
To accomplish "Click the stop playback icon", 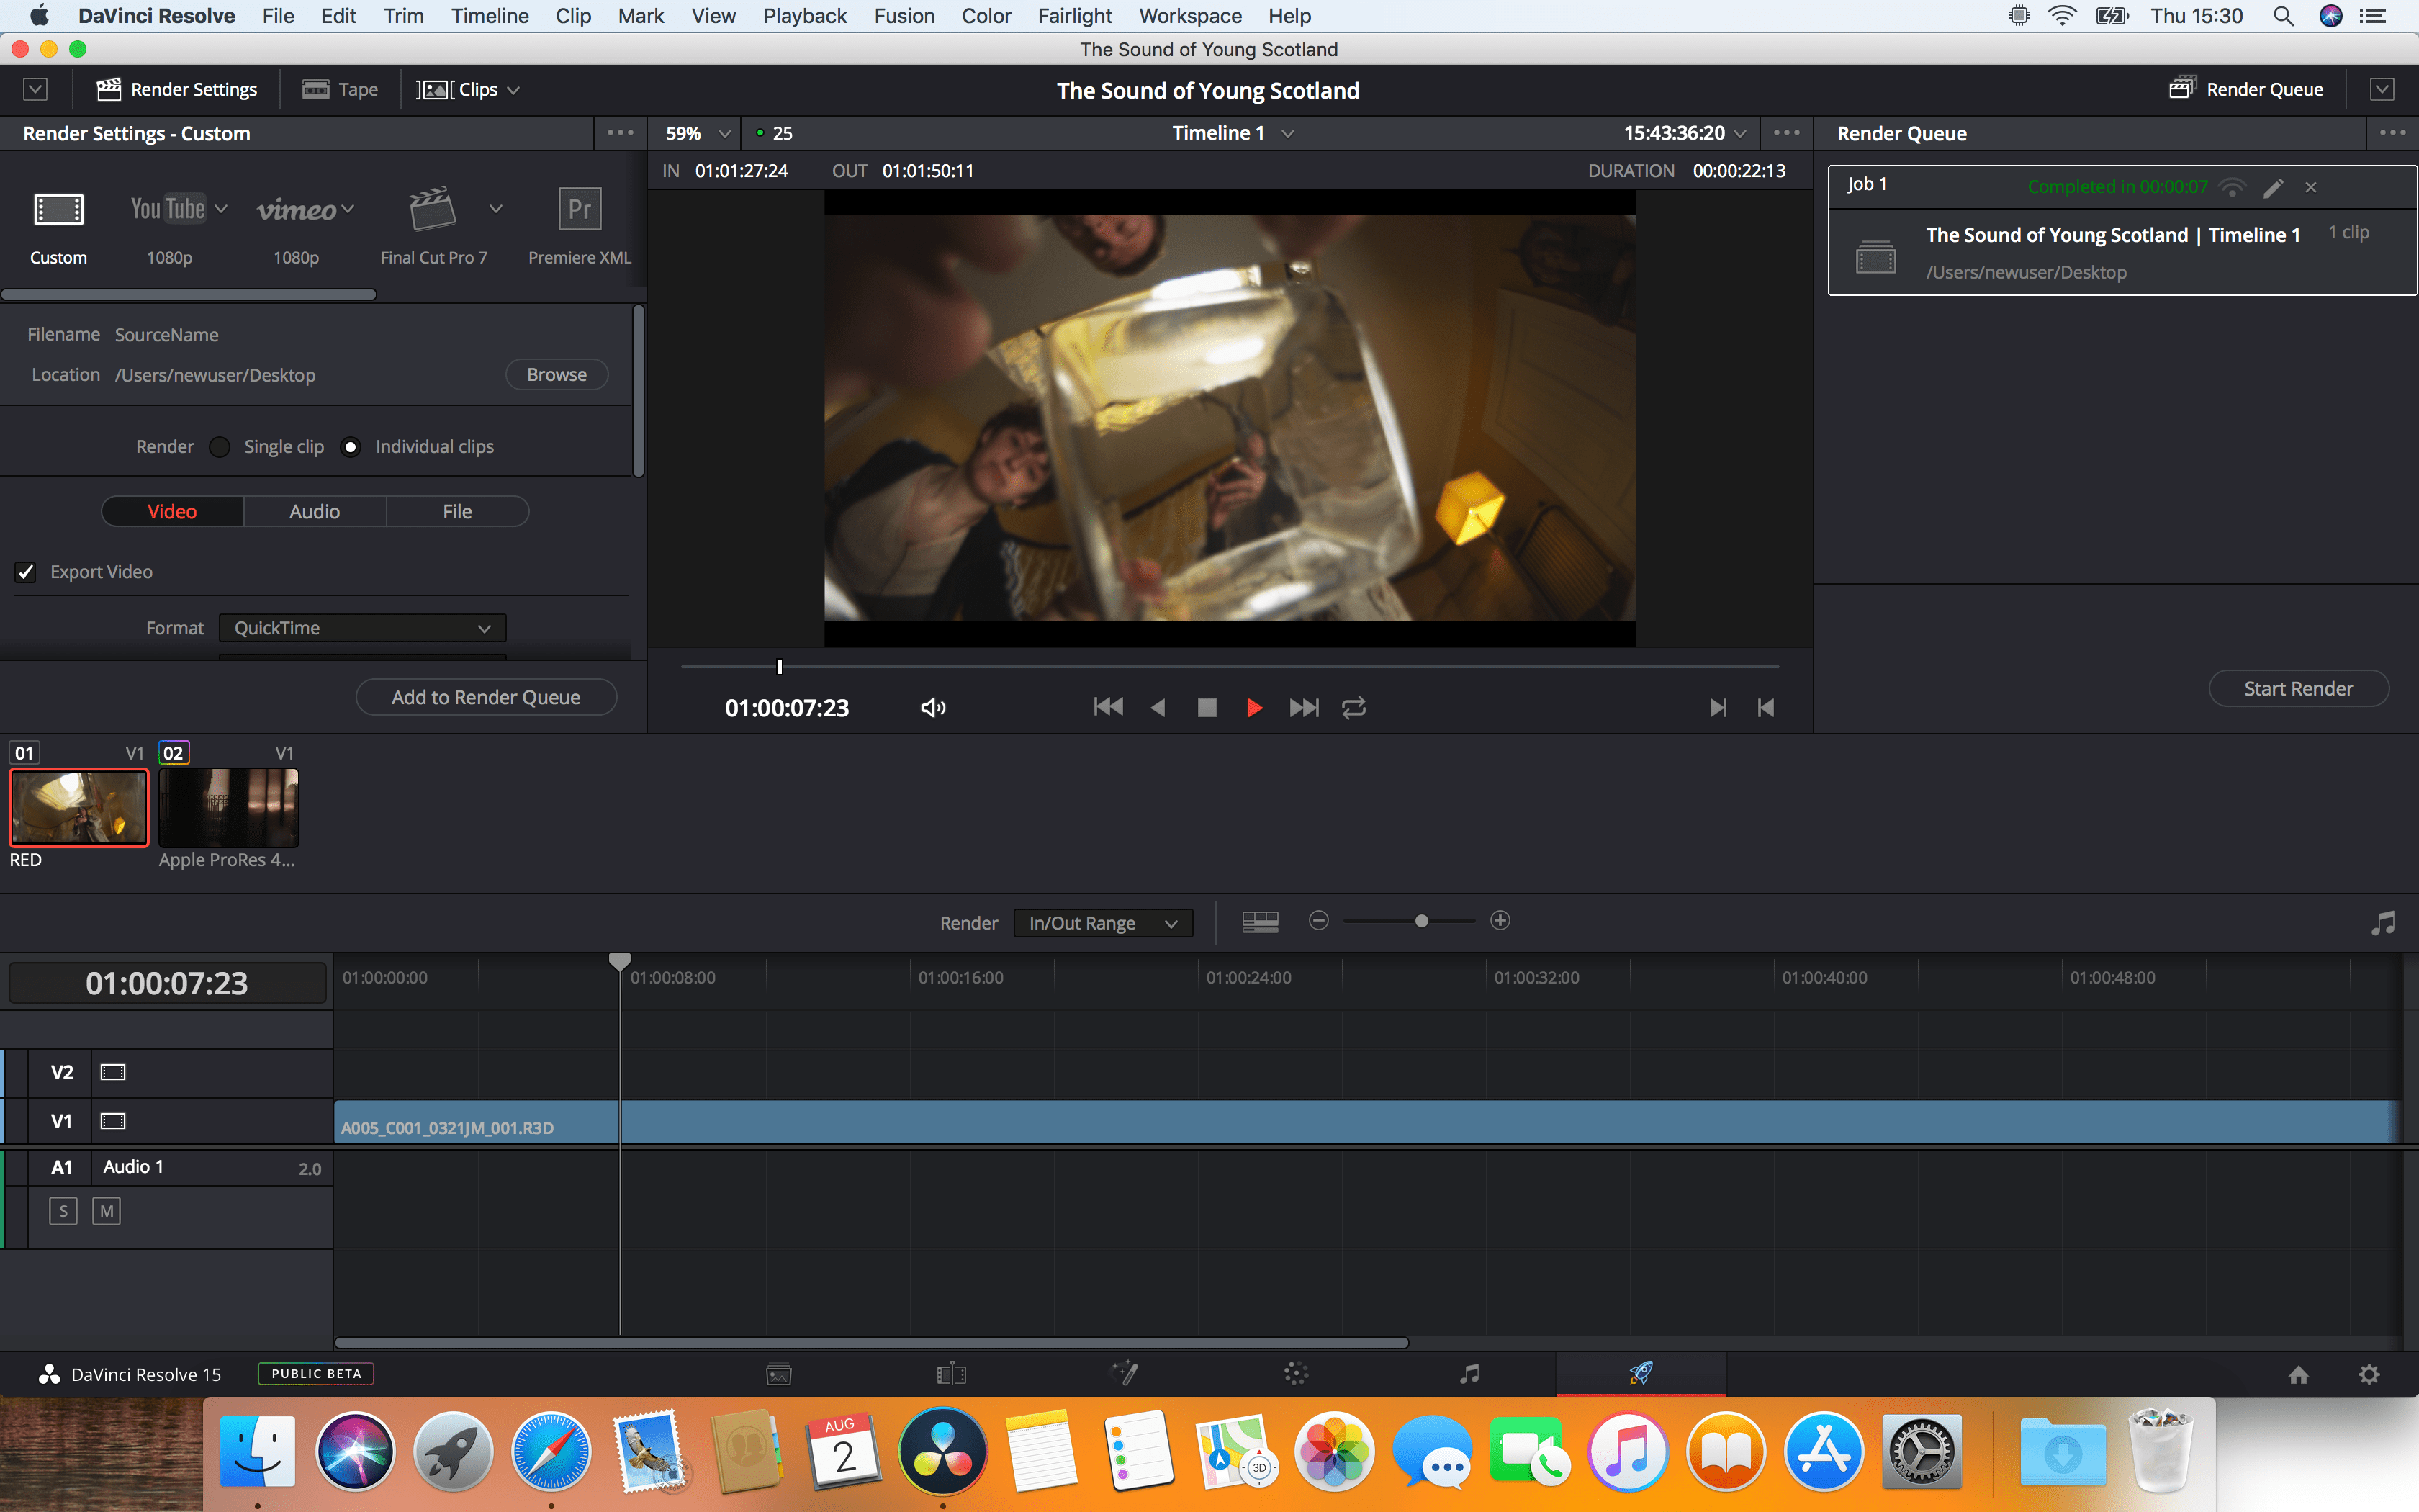I will click(x=1207, y=708).
